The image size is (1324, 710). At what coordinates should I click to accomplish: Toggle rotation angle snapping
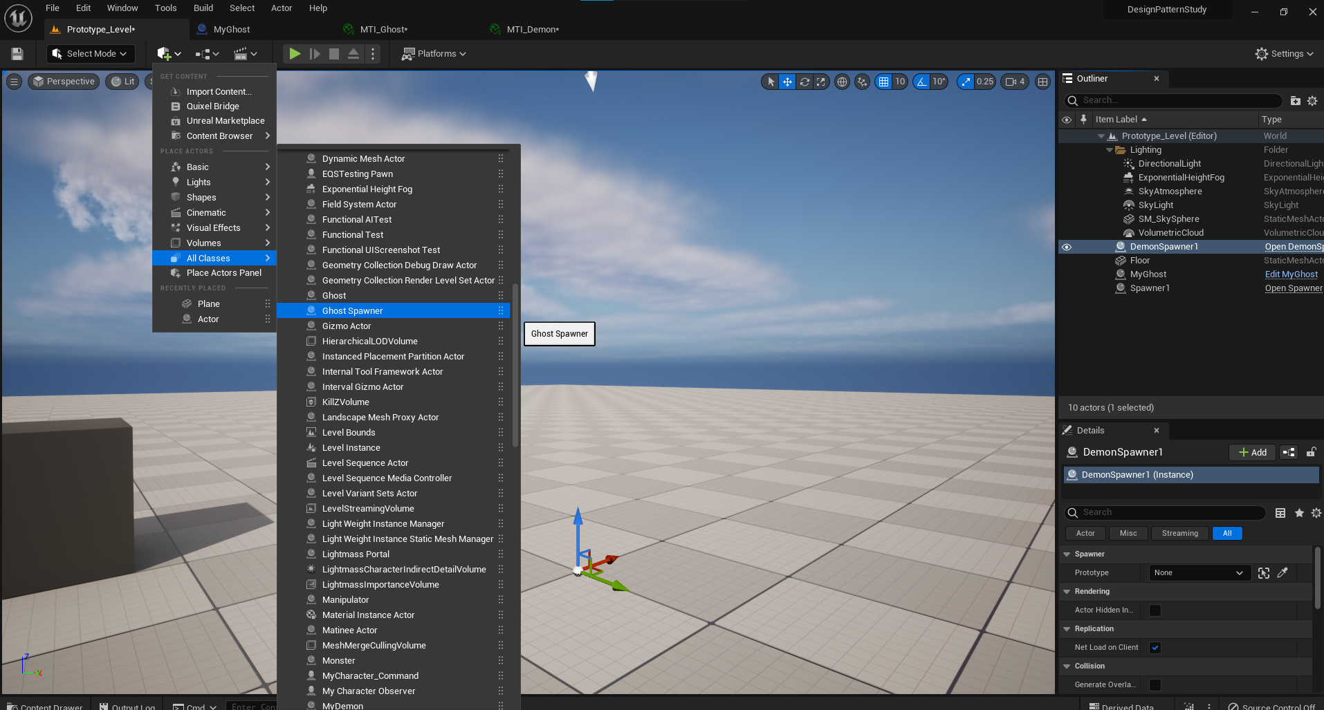tap(921, 82)
